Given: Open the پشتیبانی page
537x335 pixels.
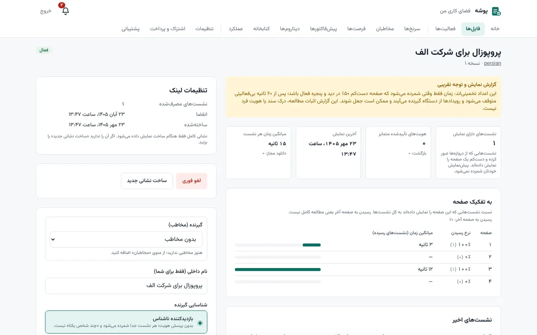Looking at the screenshot, I should tap(130, 29).
